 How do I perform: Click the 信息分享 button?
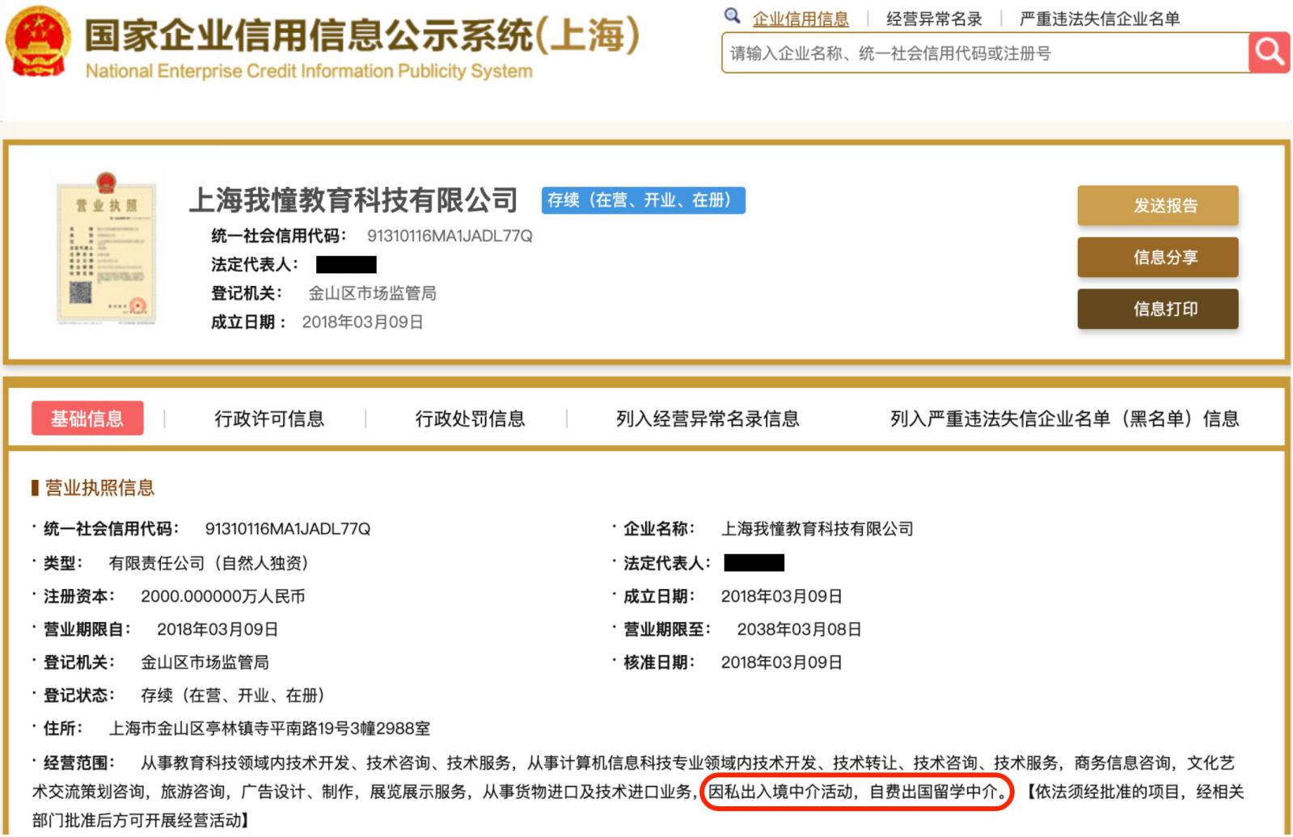pyautogui.click(x=1157, y=257)
